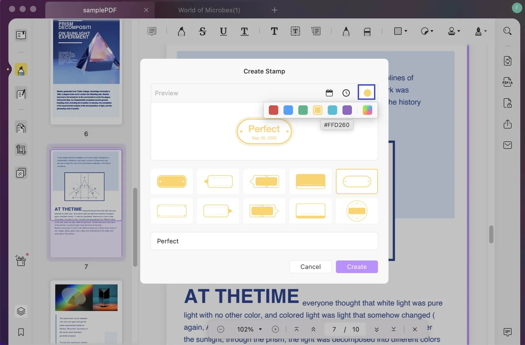Select the yellow color swatch #FFD260

[x=318, y=110]
